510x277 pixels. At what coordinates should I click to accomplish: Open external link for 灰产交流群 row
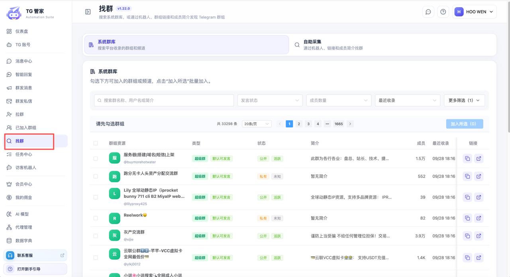click(x=479, y=236)
